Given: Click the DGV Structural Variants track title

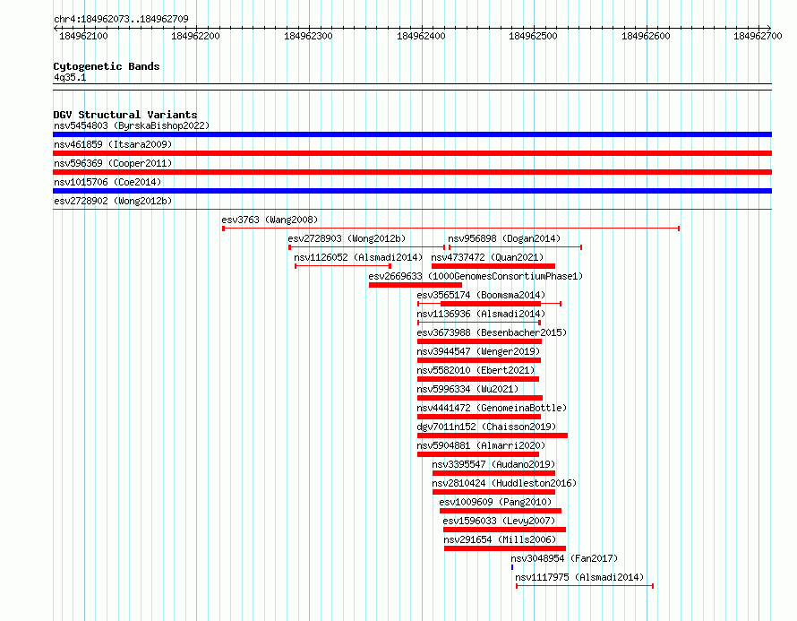Looking at the screenshot, I should 125,115.
